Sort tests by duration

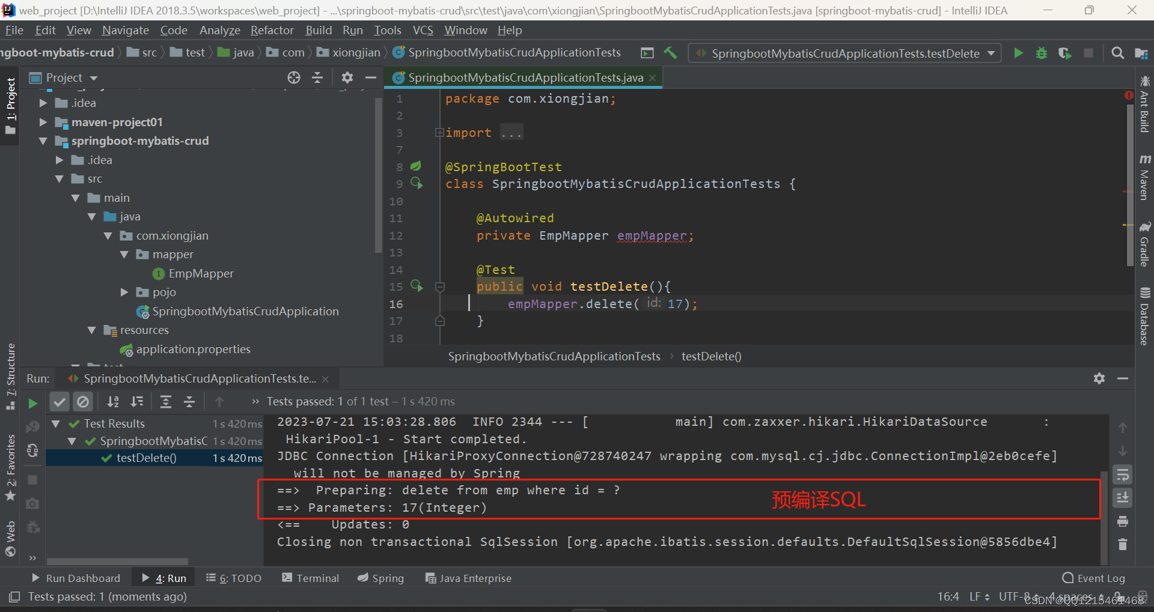137,402
